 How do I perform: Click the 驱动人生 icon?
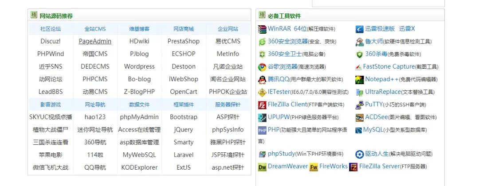pyautogui.click(x=360, y=154)
